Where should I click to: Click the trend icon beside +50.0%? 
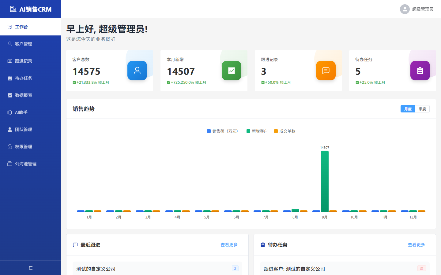pyautogui.click(x=263, y=82)
